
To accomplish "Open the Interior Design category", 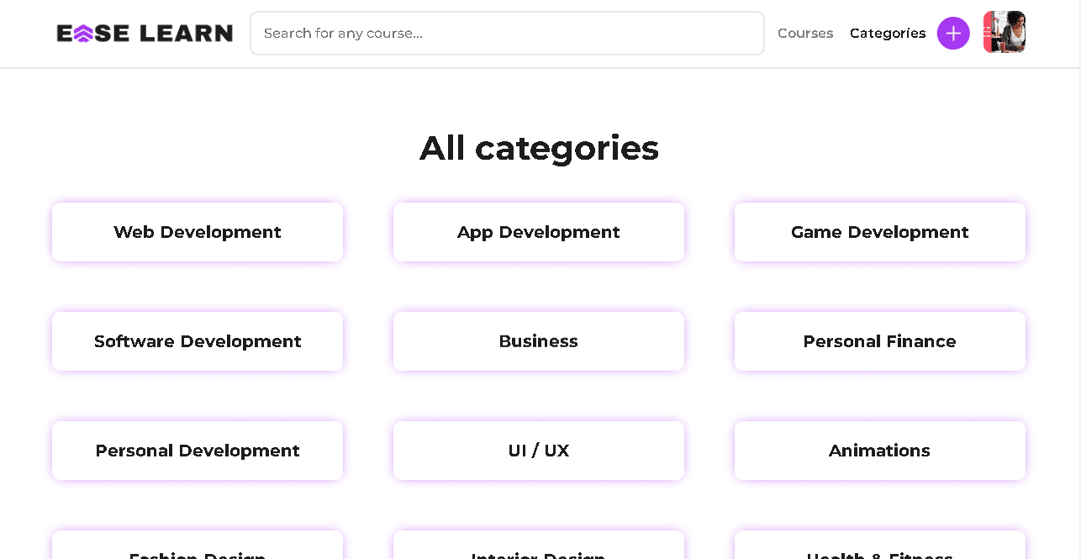I will [x=539, y=546].
